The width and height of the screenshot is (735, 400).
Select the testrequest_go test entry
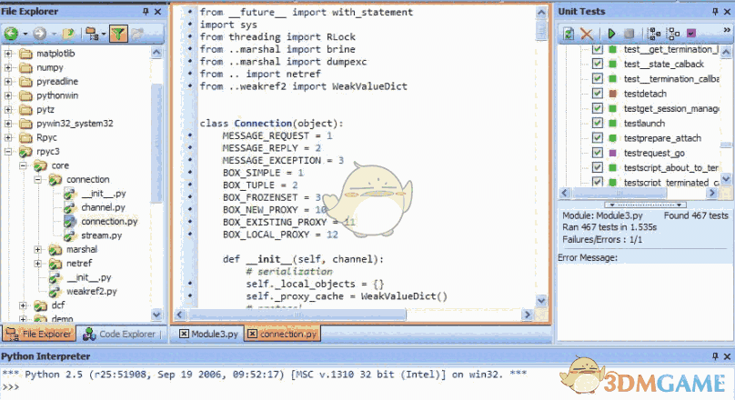(654, 153)
